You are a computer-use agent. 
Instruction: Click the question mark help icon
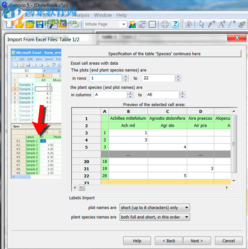[175, 24]
